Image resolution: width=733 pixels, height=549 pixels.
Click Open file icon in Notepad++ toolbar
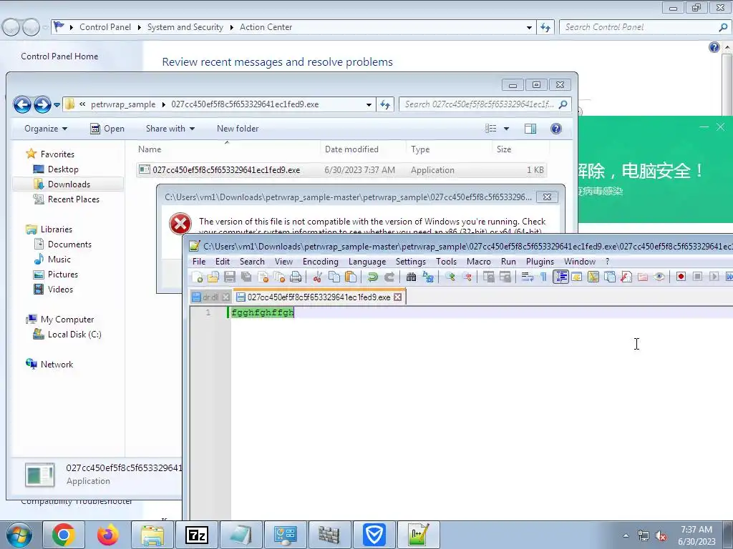[x=213, y=277]
